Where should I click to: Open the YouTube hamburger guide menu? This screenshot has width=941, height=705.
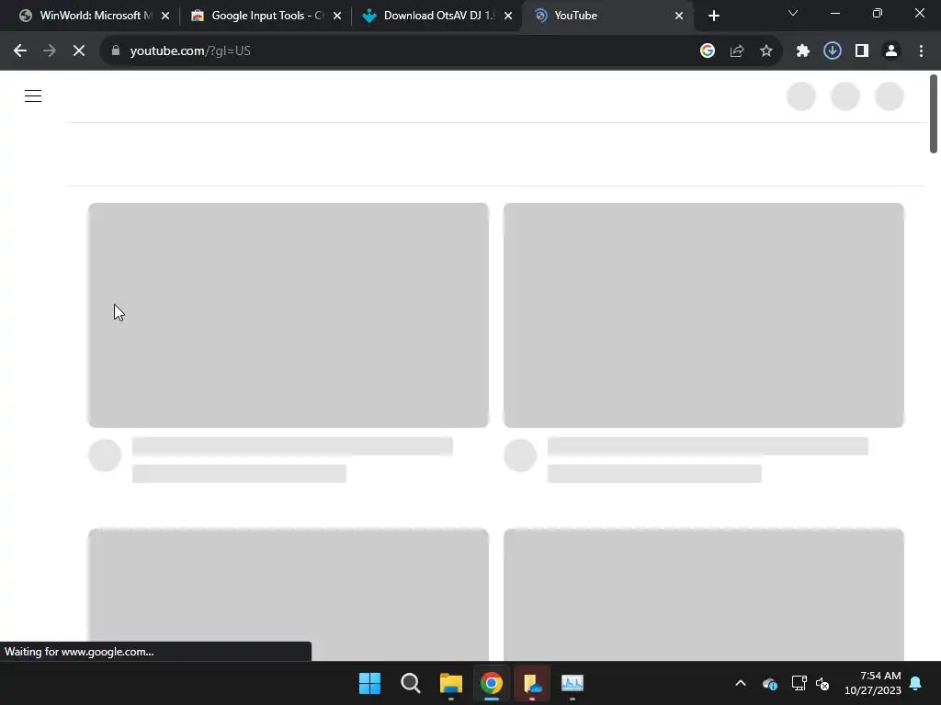[x=33, y=95]
